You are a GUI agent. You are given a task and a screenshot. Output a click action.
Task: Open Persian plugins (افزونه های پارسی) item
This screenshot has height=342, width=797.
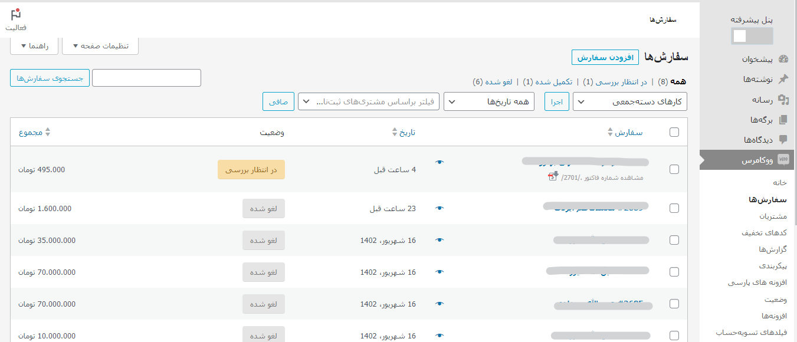[757, 282]
